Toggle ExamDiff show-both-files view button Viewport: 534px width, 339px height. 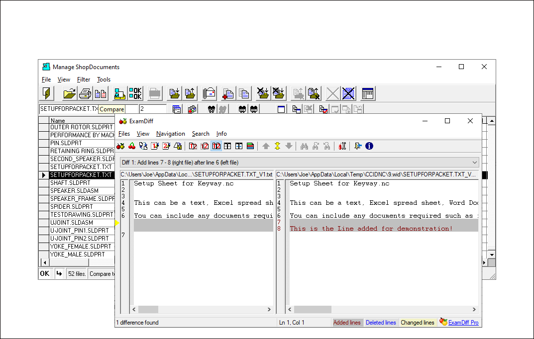tap(216, 146)
